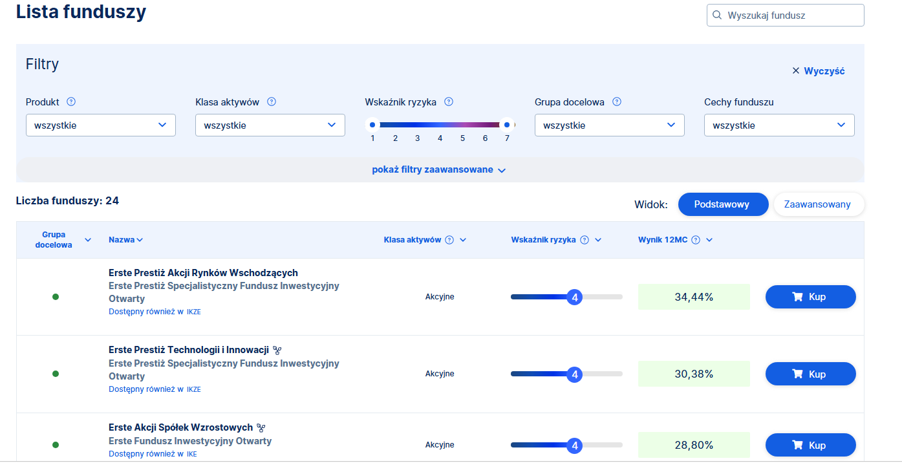Open the Grupa docelowa filter dropdown
Viewport: 902px width, 463px height.
(x=610, y=125)
